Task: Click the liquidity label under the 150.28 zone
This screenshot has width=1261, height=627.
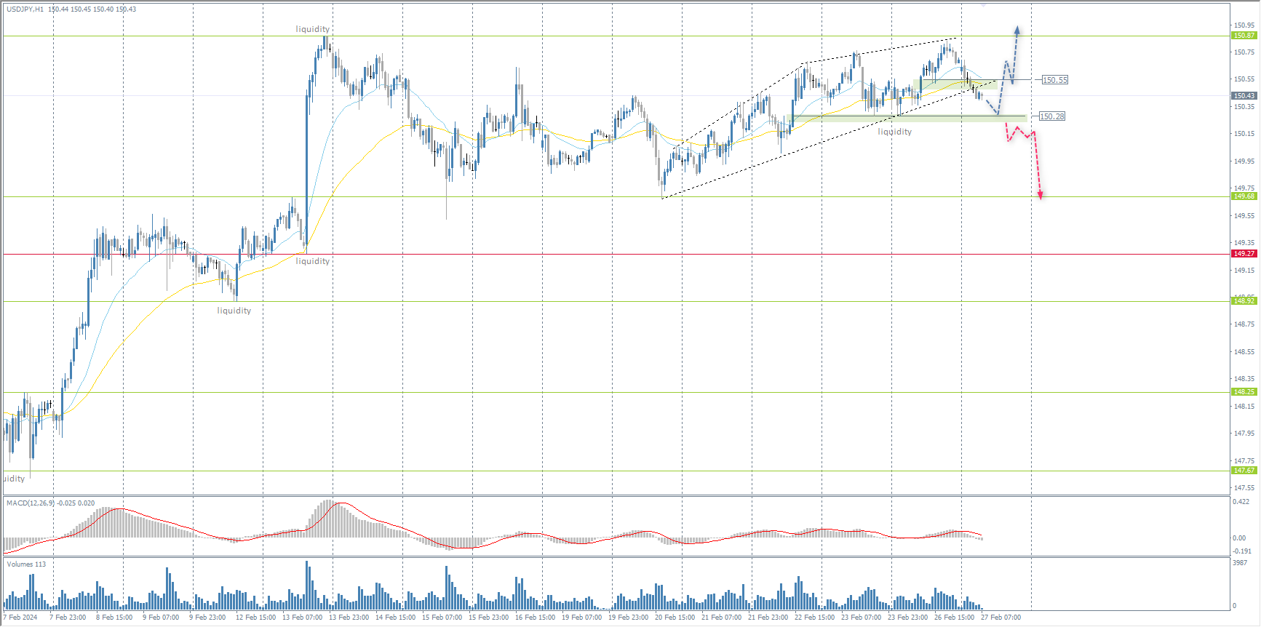Action: coord(895,132)
